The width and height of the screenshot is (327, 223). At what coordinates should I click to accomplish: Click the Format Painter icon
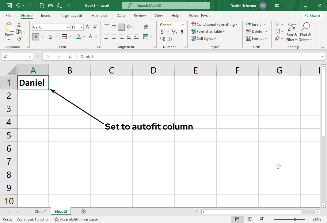[x=18, y=39]
